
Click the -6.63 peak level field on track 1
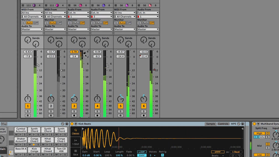click(28, 52)
